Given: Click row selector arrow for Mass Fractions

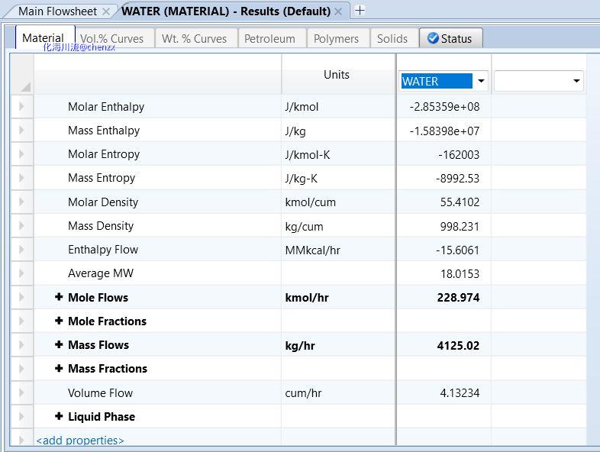Looking at the screenshot, I should click(x=22, y=368).
